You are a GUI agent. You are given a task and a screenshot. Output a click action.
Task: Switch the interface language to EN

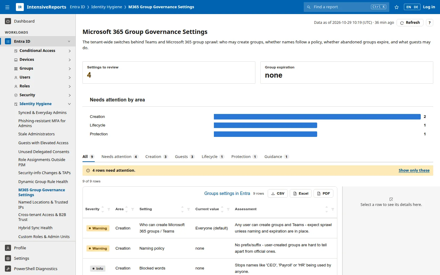(409, 7)
